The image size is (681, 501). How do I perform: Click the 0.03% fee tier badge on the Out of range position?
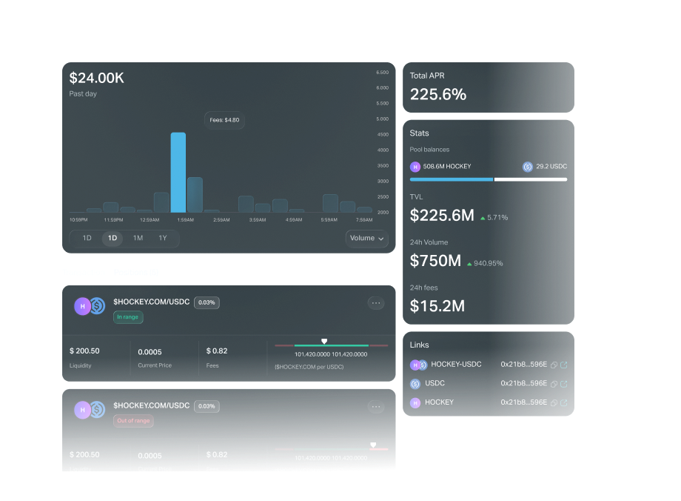(207, 406)
